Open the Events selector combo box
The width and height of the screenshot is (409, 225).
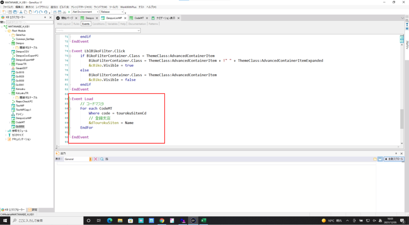tap(98, 30)
